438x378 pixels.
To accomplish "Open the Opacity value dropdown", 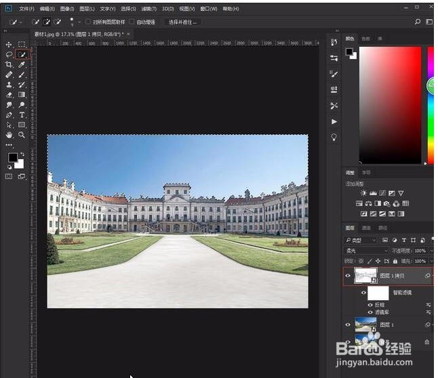I will pos(431,251).
